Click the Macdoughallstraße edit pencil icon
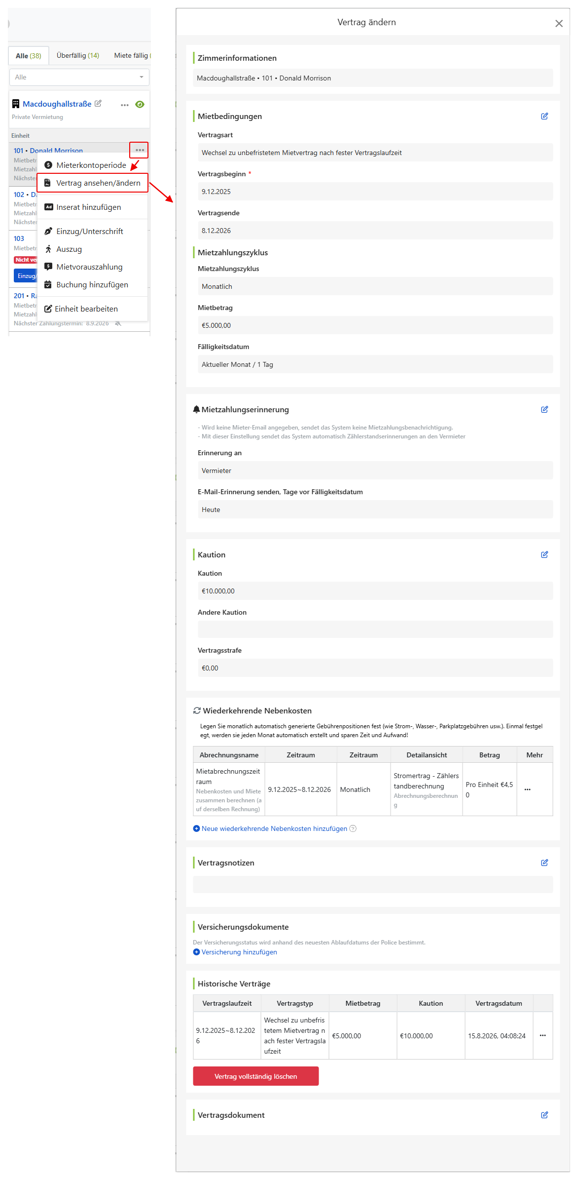This screenshot has width=578, height=1180. [98, 103]
